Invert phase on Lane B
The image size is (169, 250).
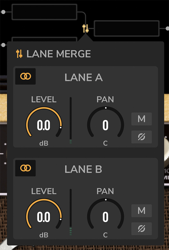[x=141, y=229]
